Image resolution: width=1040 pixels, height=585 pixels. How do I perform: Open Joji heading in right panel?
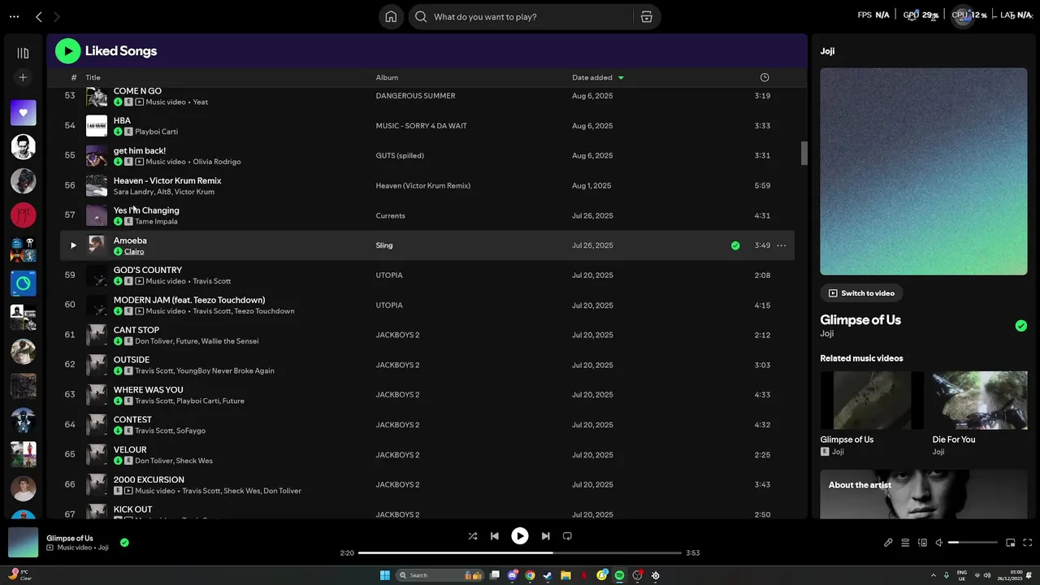(827, 51)
